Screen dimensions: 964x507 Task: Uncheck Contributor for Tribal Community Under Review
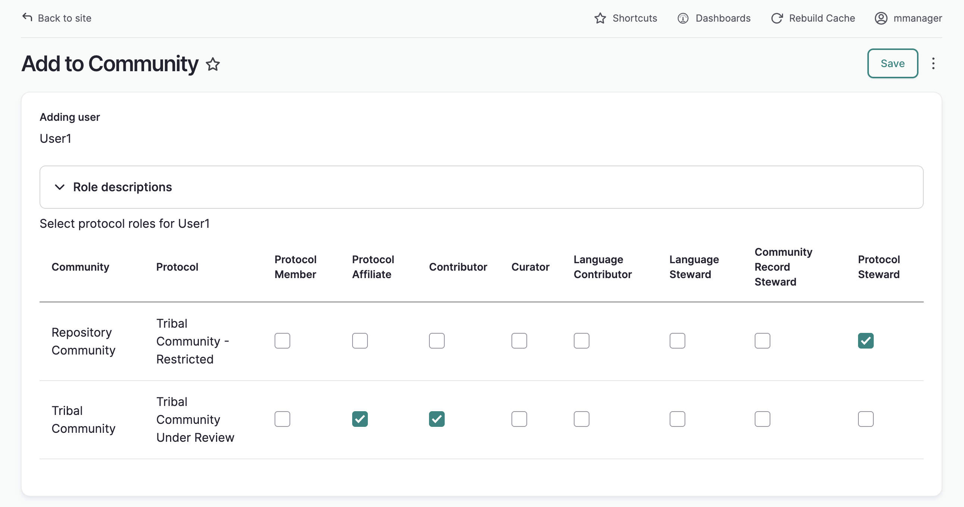click(437, 419)
